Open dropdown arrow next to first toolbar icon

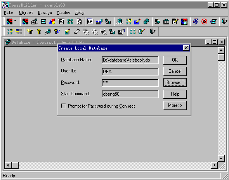pos(16,21)
